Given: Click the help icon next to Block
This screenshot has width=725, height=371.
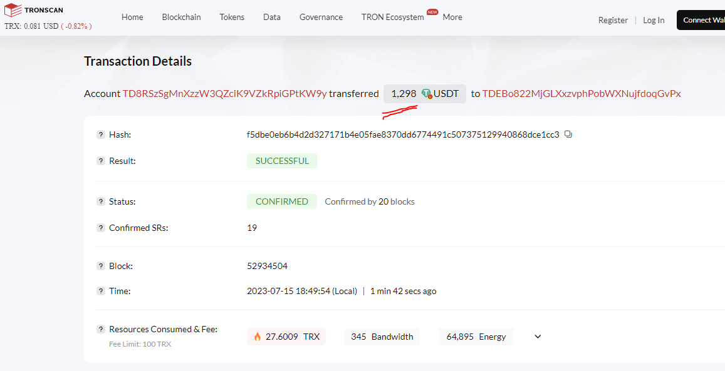Looking at the screenshot, I should pos(100,267).
